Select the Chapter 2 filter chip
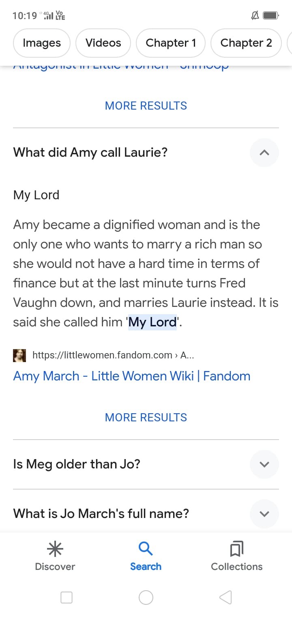 (246, 43)
